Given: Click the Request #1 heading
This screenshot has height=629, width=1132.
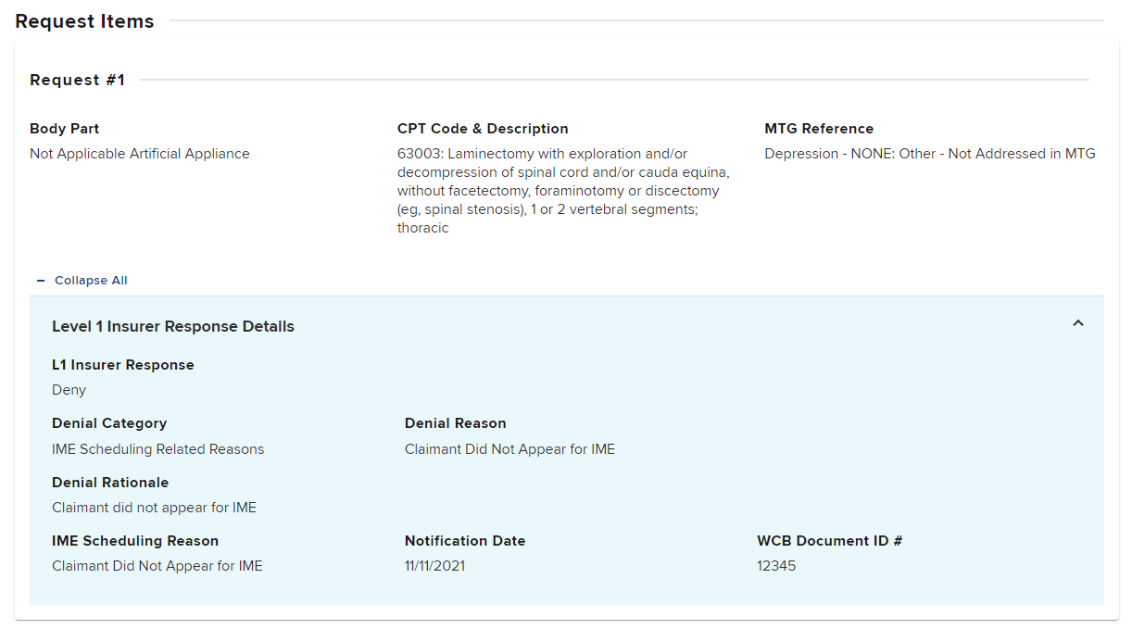Looking at the screenshot, I should 77,81.
